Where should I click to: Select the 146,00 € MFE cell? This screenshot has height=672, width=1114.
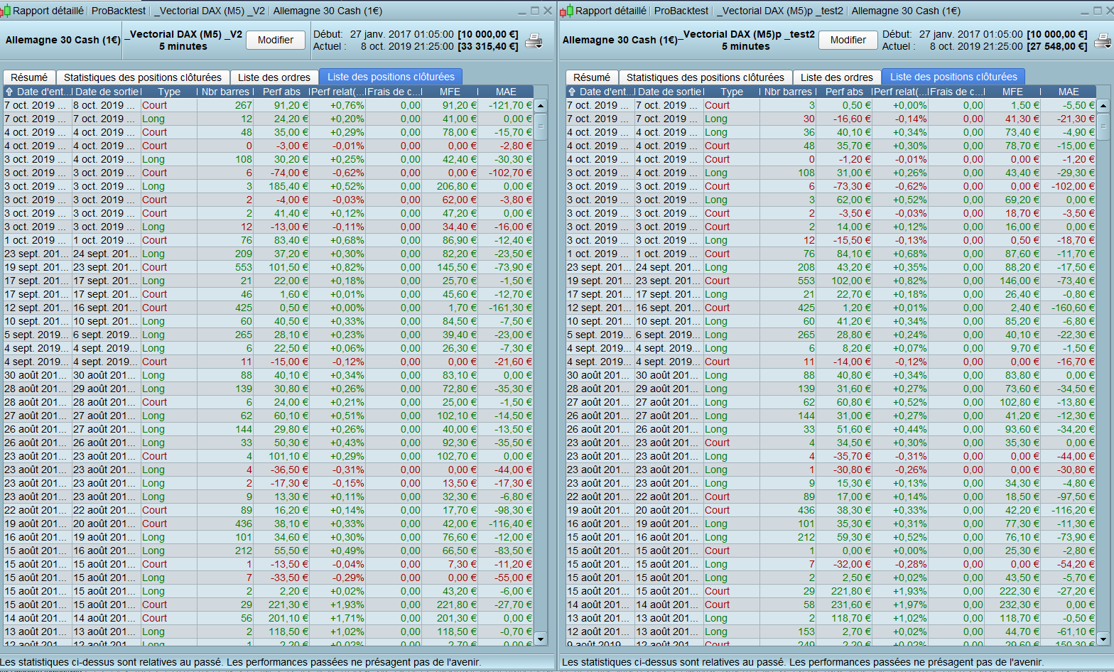coord(1012,281)
